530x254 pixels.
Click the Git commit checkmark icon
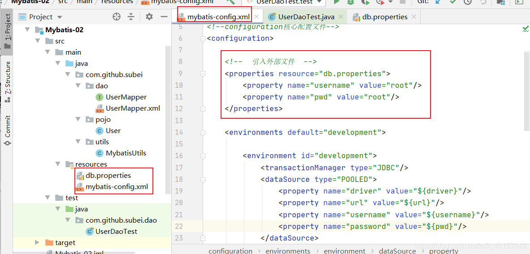pos(453,2)
